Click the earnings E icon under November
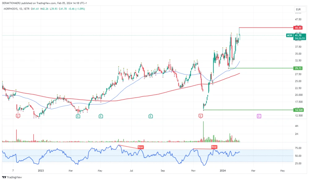Screen dimensions: 309x181 pyautogui.click(x=200, y=116)
